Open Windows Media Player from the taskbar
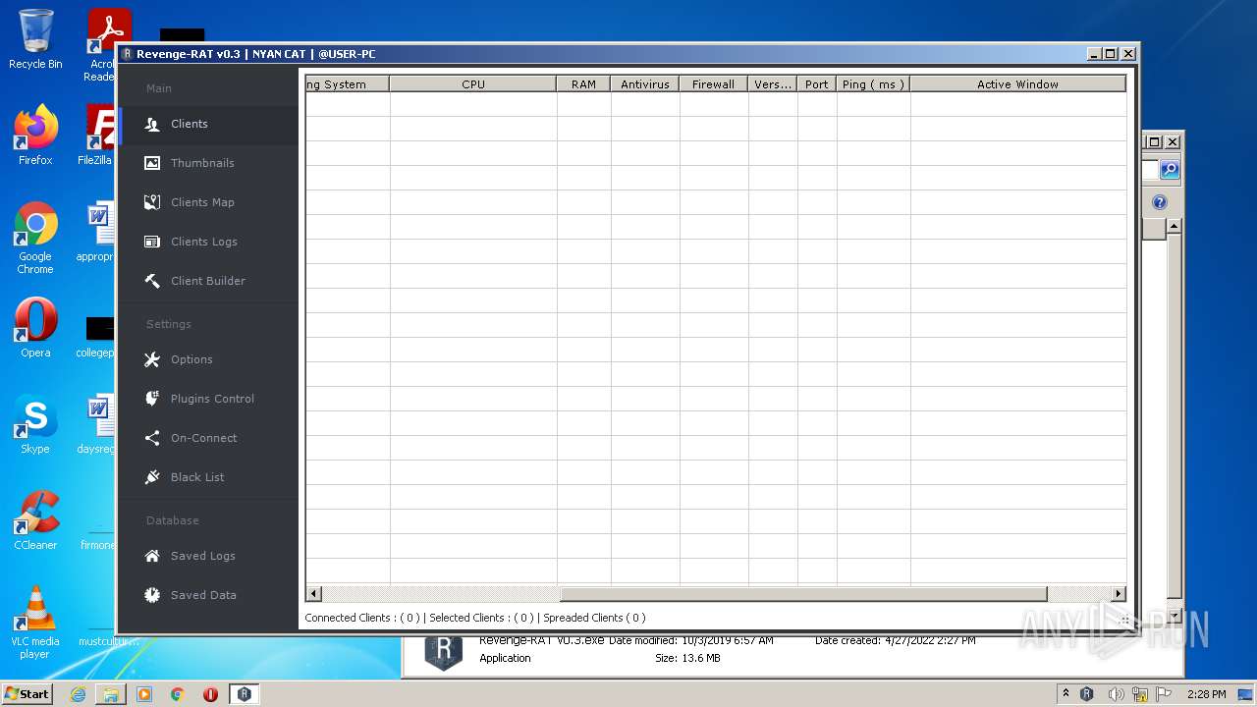Viewport: 1257px width, 707px height. pos(144,694)
